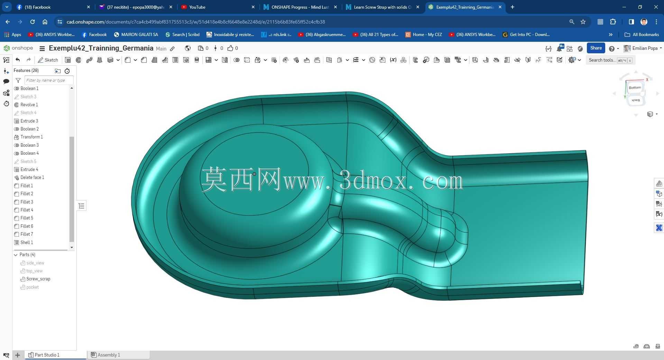Open the All Bookmarks folder
The height and width of the screenshot is (360, 664).
coord(642,35)
